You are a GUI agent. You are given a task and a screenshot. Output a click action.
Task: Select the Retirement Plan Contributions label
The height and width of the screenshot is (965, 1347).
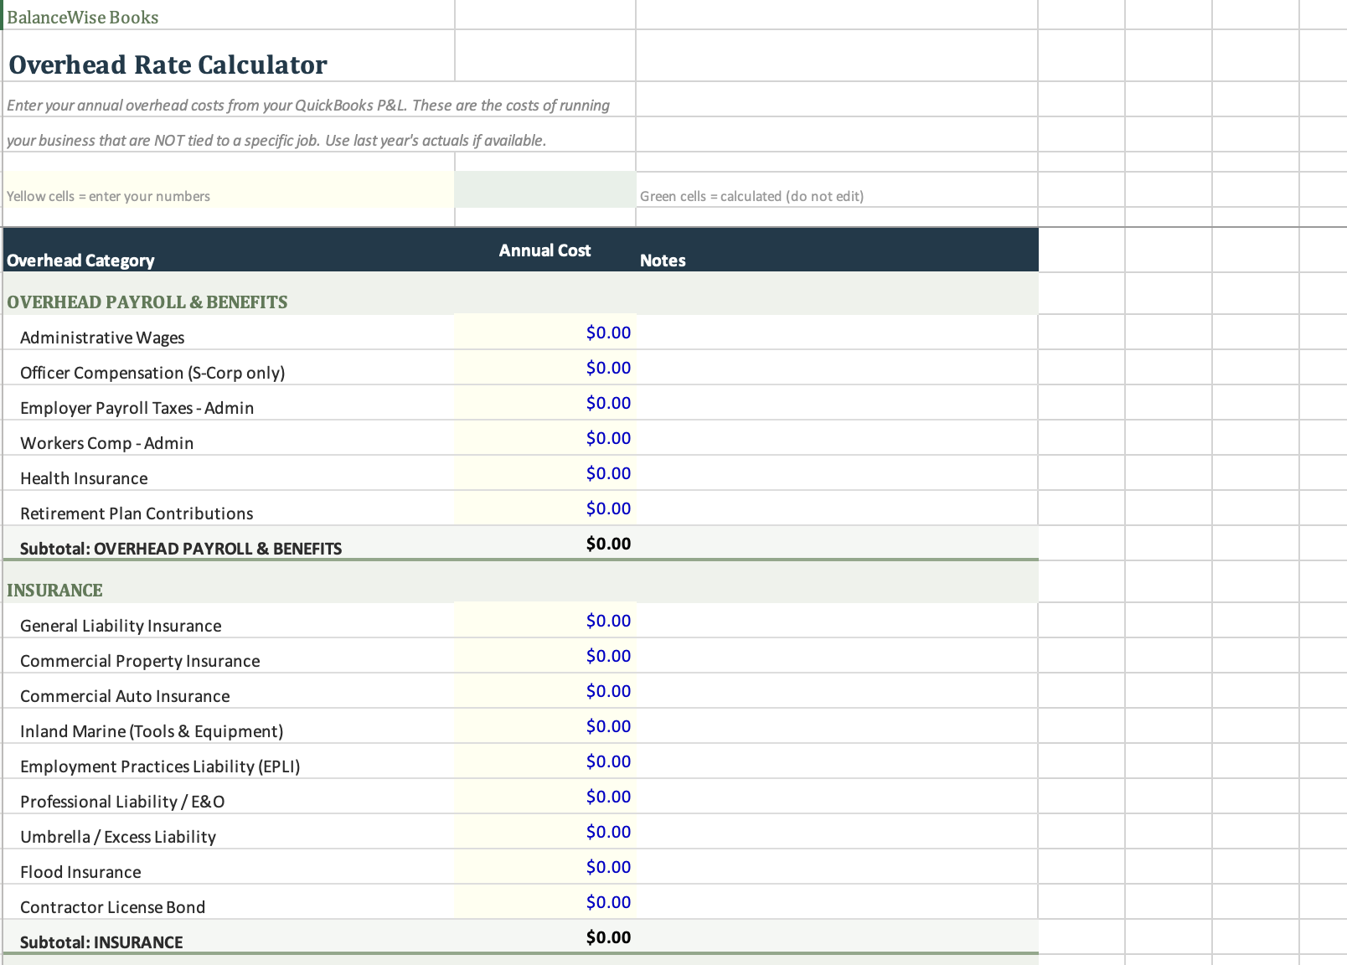(x=137, y=513)
